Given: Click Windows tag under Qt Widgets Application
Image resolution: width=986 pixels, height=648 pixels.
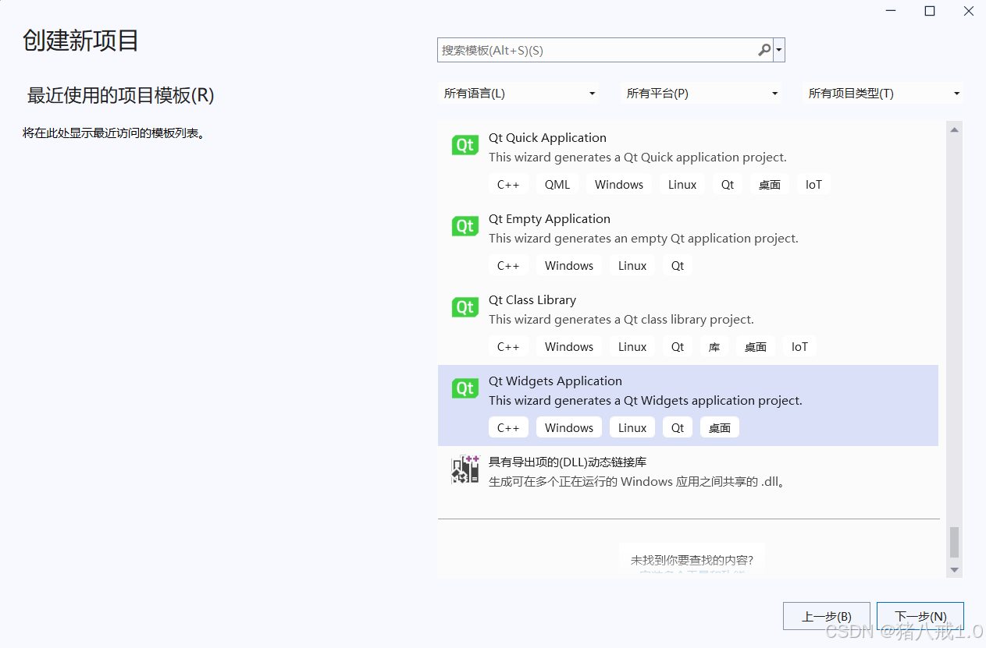Looking at the screenshot, I should (569, 428).
